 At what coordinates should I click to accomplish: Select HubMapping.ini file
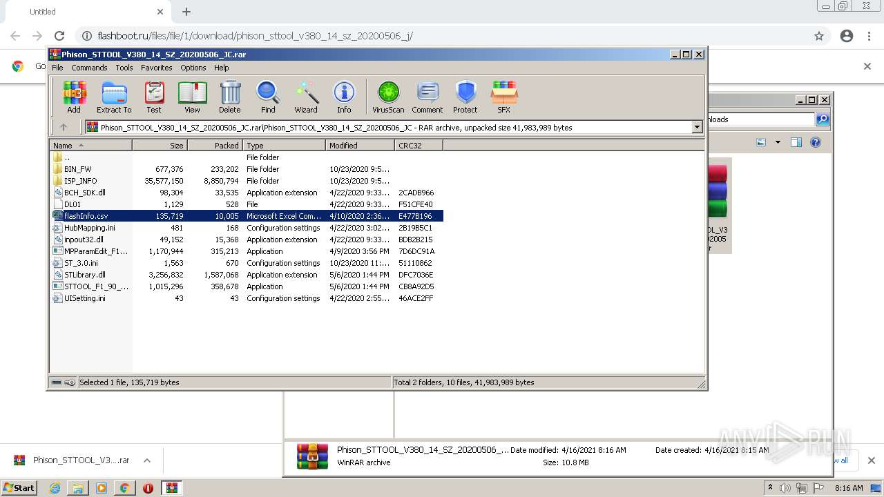pyautogui.click(x=247, y=228)
